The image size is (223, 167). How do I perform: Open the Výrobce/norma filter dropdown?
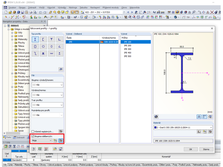point(47,95)
